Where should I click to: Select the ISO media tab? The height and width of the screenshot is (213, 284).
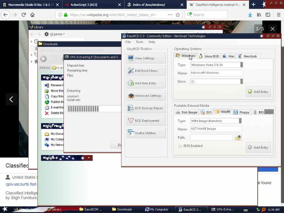(206, 112)
